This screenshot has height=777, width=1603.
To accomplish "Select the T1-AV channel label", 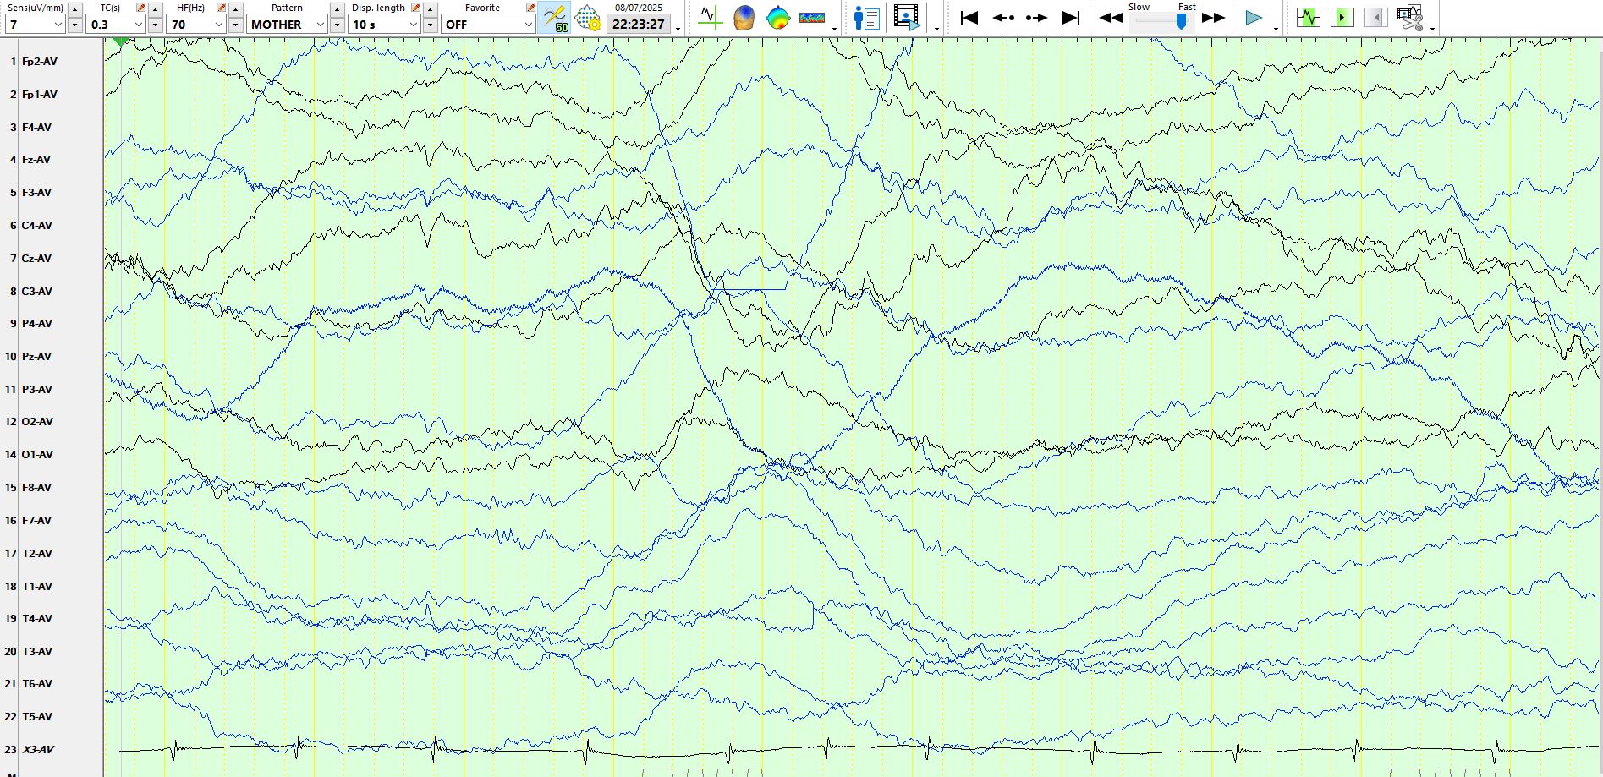I will (x=36, y=587).
